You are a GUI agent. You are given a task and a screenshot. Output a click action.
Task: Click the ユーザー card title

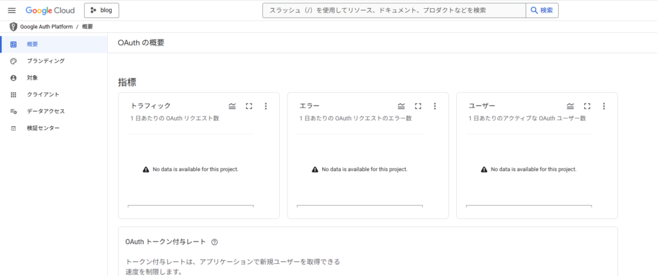[482, 106]
